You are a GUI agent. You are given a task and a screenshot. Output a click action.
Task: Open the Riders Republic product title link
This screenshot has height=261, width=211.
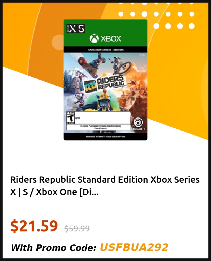105,186
